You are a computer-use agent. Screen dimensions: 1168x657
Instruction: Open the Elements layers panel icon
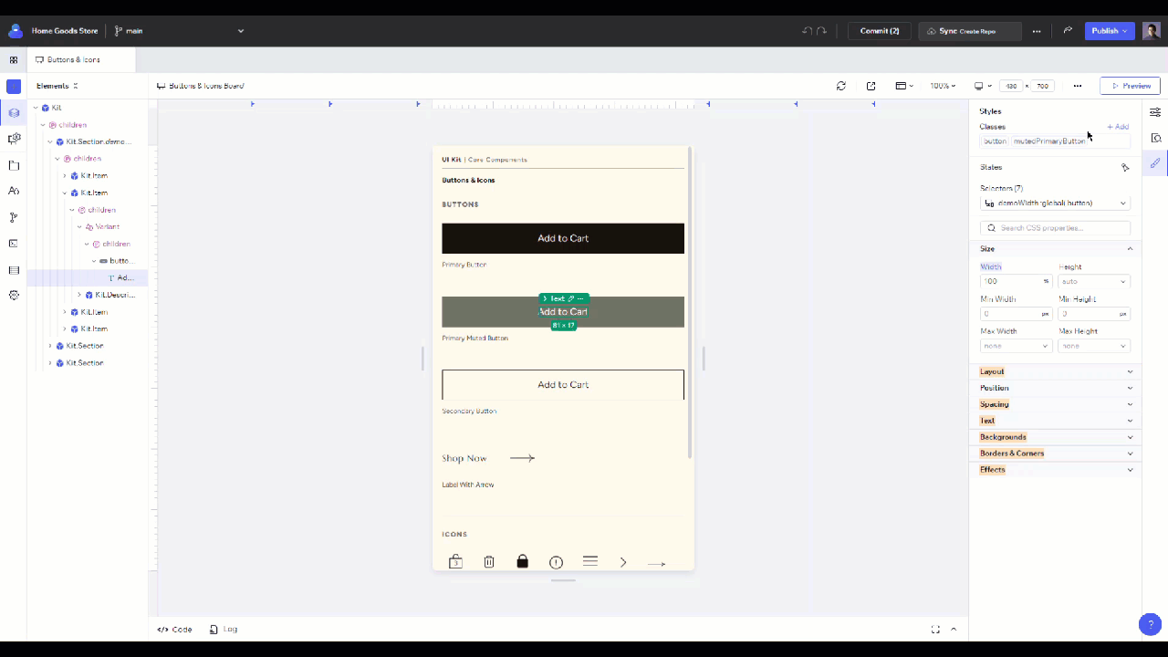click(14, 113)
